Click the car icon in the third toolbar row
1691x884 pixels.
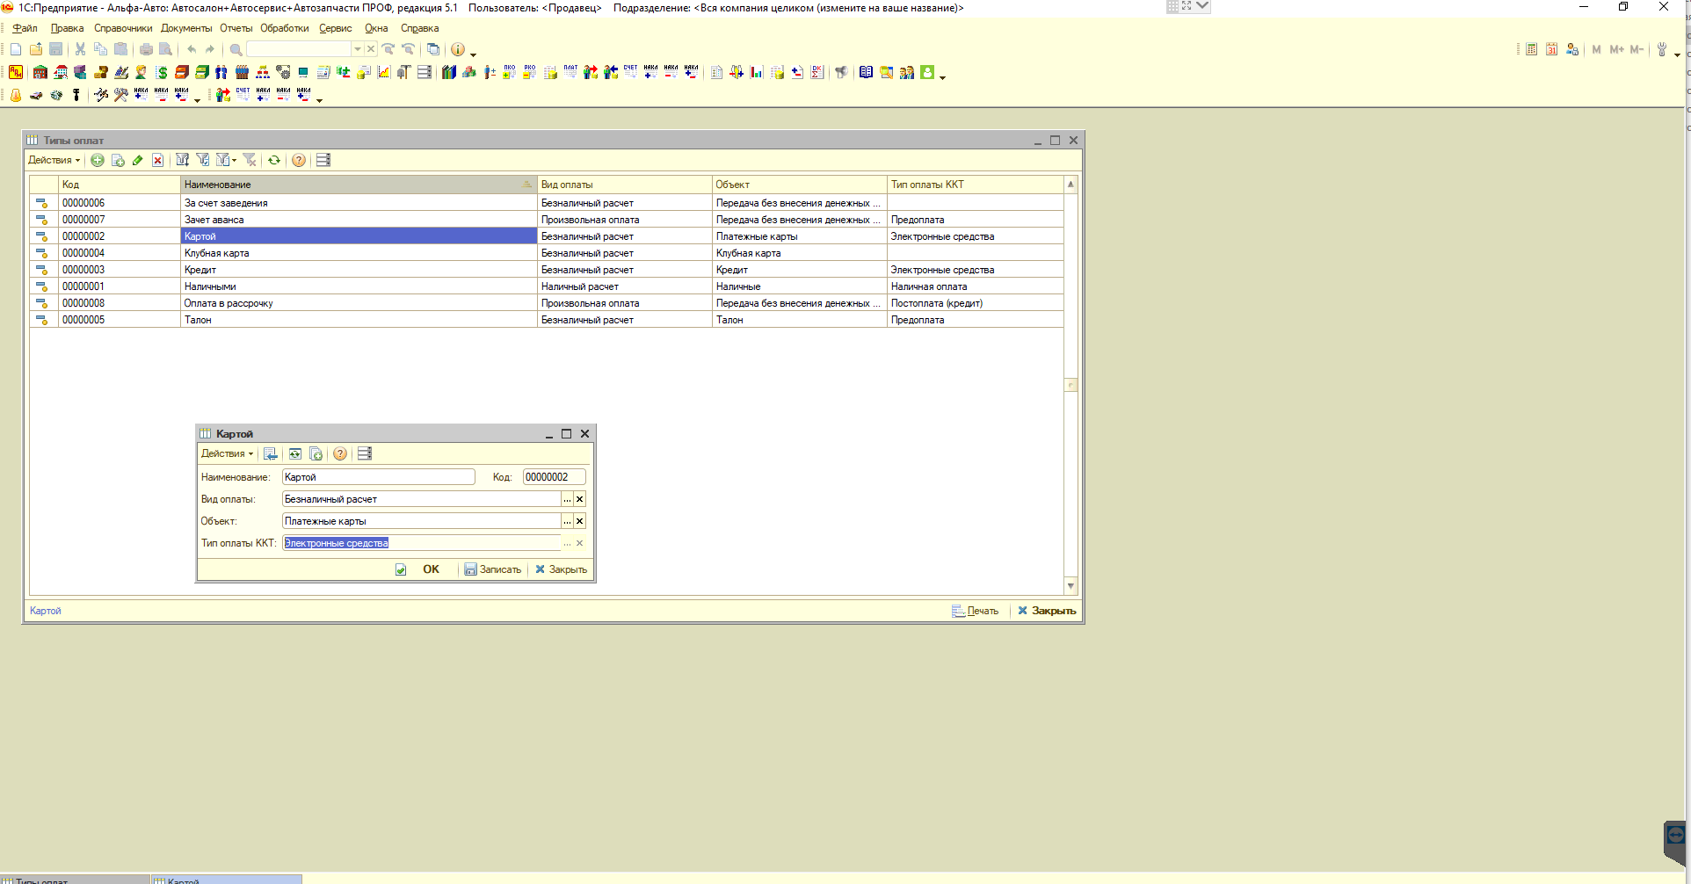click(x=36, y=95)
